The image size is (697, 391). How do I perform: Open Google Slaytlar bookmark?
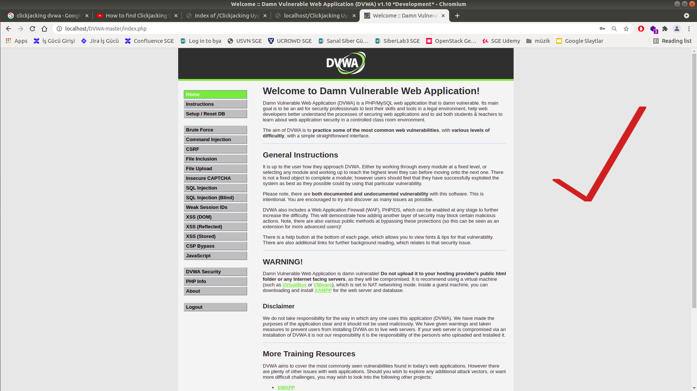[x=580, y=41]
